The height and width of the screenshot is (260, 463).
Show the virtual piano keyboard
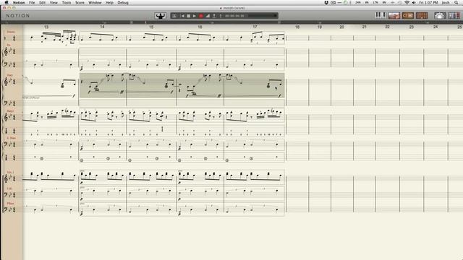point(380,15)
